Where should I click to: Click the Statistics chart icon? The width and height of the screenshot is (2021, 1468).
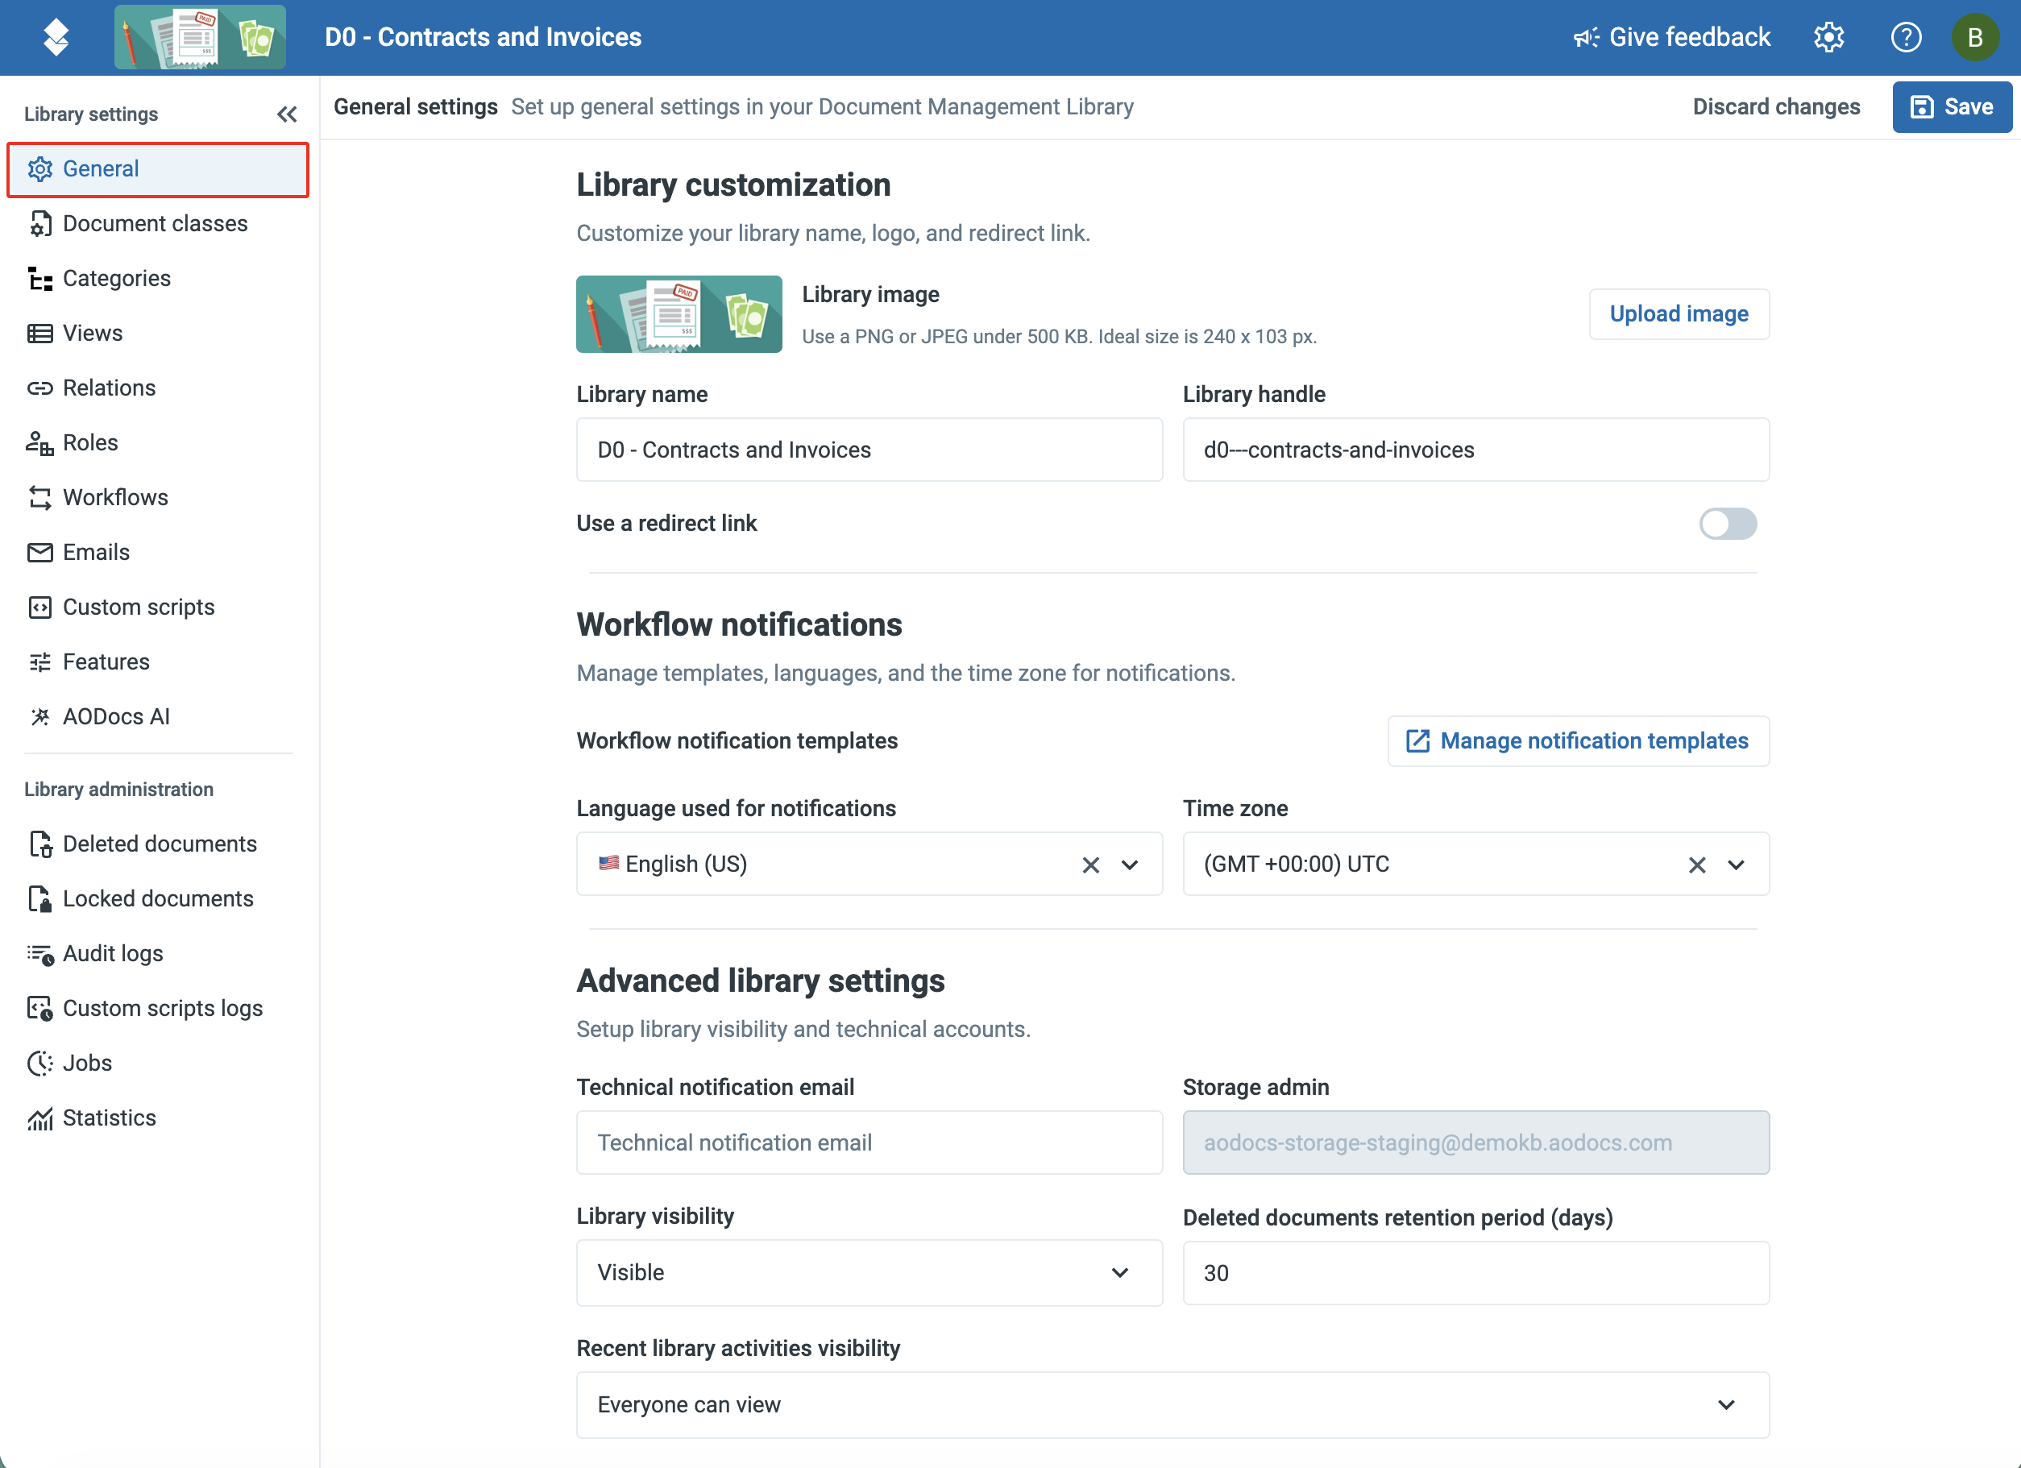click(x=40, y=1119)
